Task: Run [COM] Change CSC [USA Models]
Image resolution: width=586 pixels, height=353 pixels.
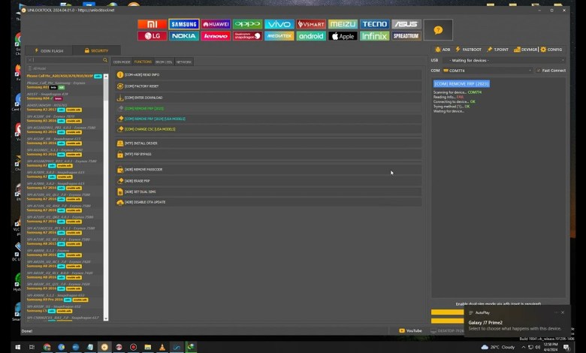Action: click(268, 129)
